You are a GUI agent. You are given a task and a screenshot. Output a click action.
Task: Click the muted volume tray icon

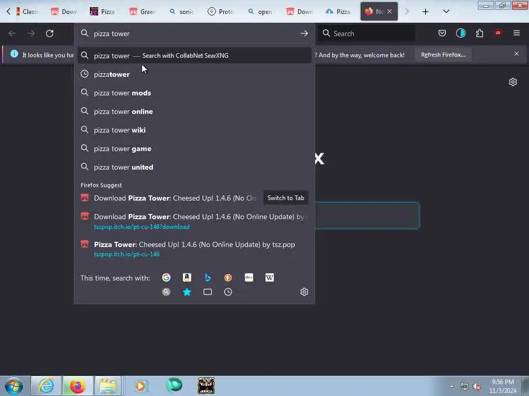coord(477,387)
